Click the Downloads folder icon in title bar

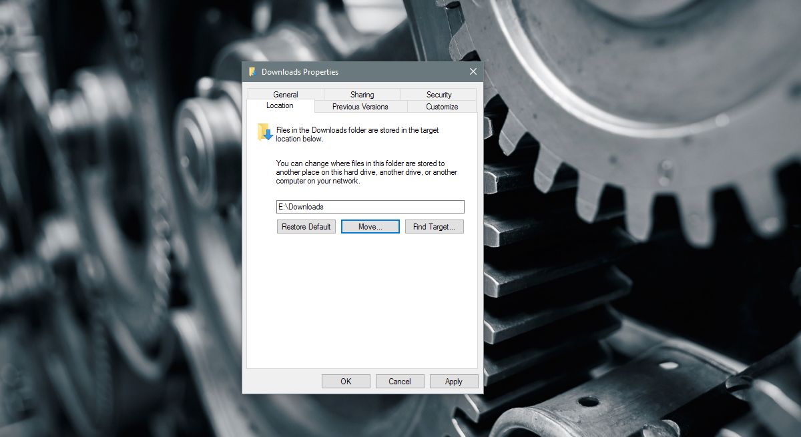[x=252, y=71]
